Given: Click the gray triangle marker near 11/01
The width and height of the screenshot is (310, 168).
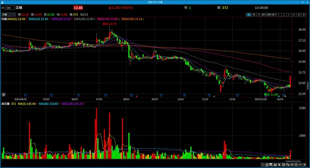Looking at the screenshot, I should click(x=214, y=96).
